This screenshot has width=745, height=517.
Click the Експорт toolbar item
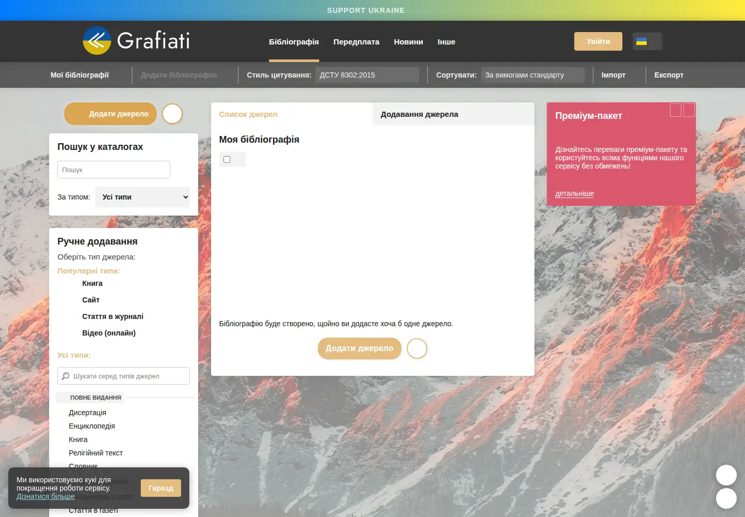[669, 75]
